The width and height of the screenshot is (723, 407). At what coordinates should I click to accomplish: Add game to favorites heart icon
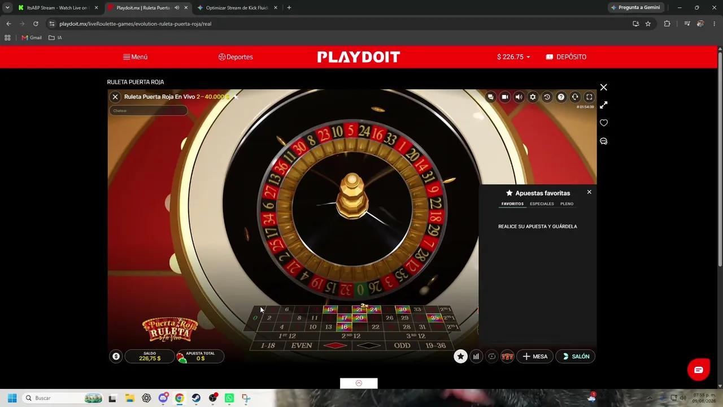(x=604, y=123)
